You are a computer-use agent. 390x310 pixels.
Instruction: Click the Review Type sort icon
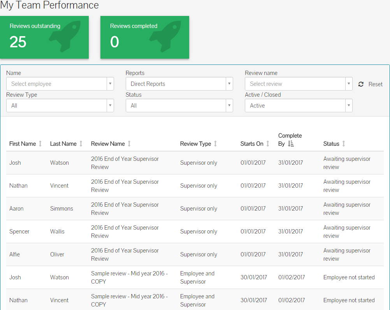click(x=215, y=144)
